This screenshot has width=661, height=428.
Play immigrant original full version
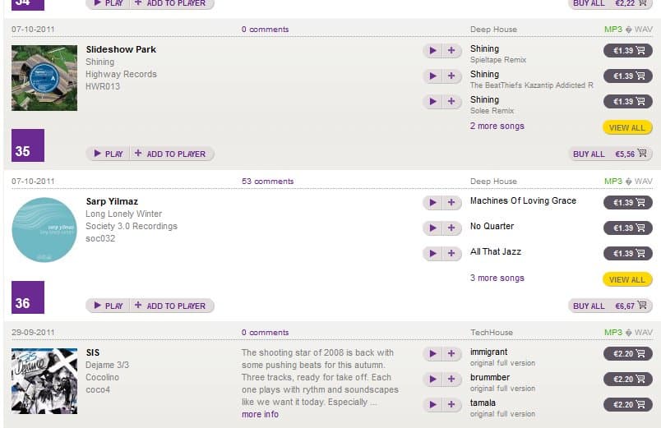(432, 354)
